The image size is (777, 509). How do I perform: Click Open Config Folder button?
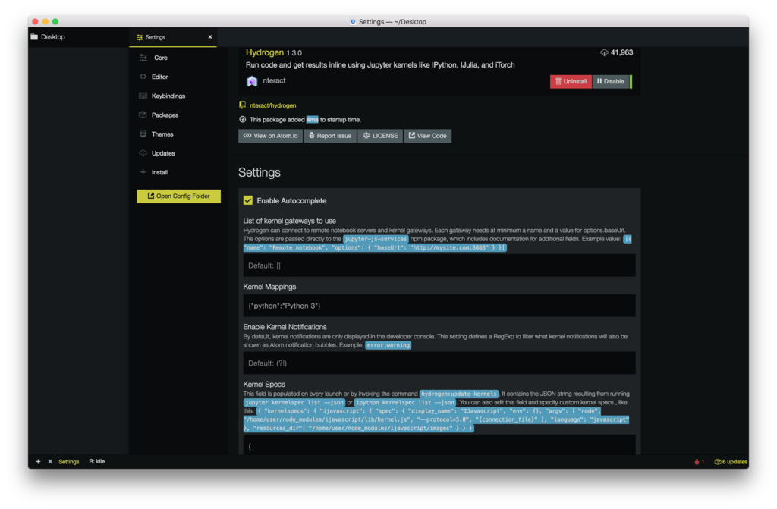pos(178,196)
